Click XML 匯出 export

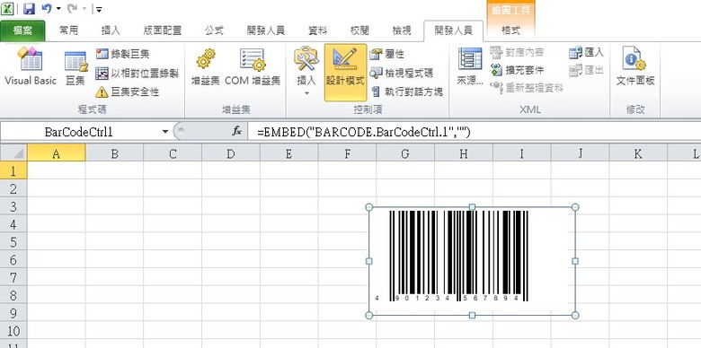tap(586, 70)
